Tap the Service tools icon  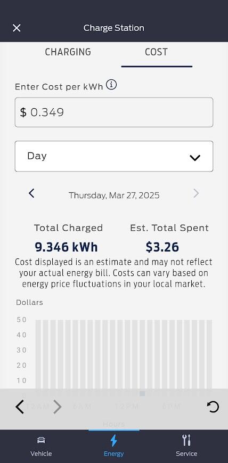click(186, 440)
